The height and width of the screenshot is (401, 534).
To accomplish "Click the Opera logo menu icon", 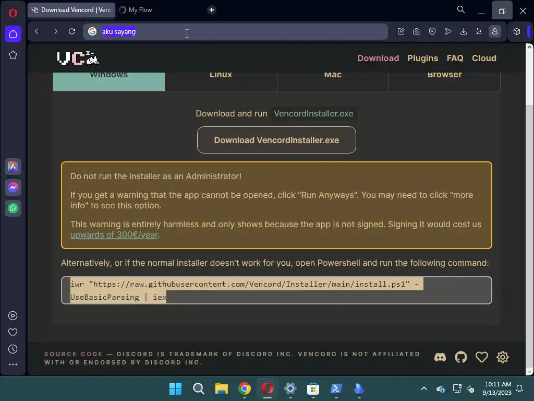I will click(13, 13).
